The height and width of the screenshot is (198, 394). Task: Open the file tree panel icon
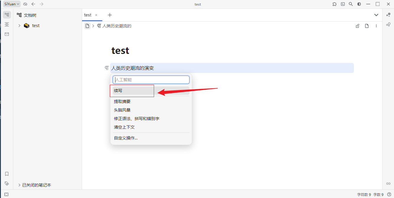click(x=7, y=15)
